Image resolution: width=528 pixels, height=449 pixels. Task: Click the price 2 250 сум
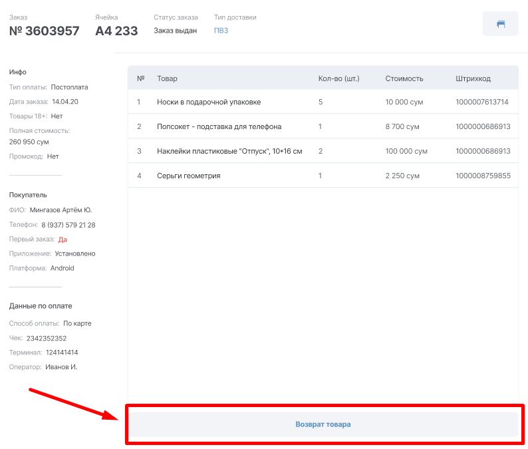point(402,176)
